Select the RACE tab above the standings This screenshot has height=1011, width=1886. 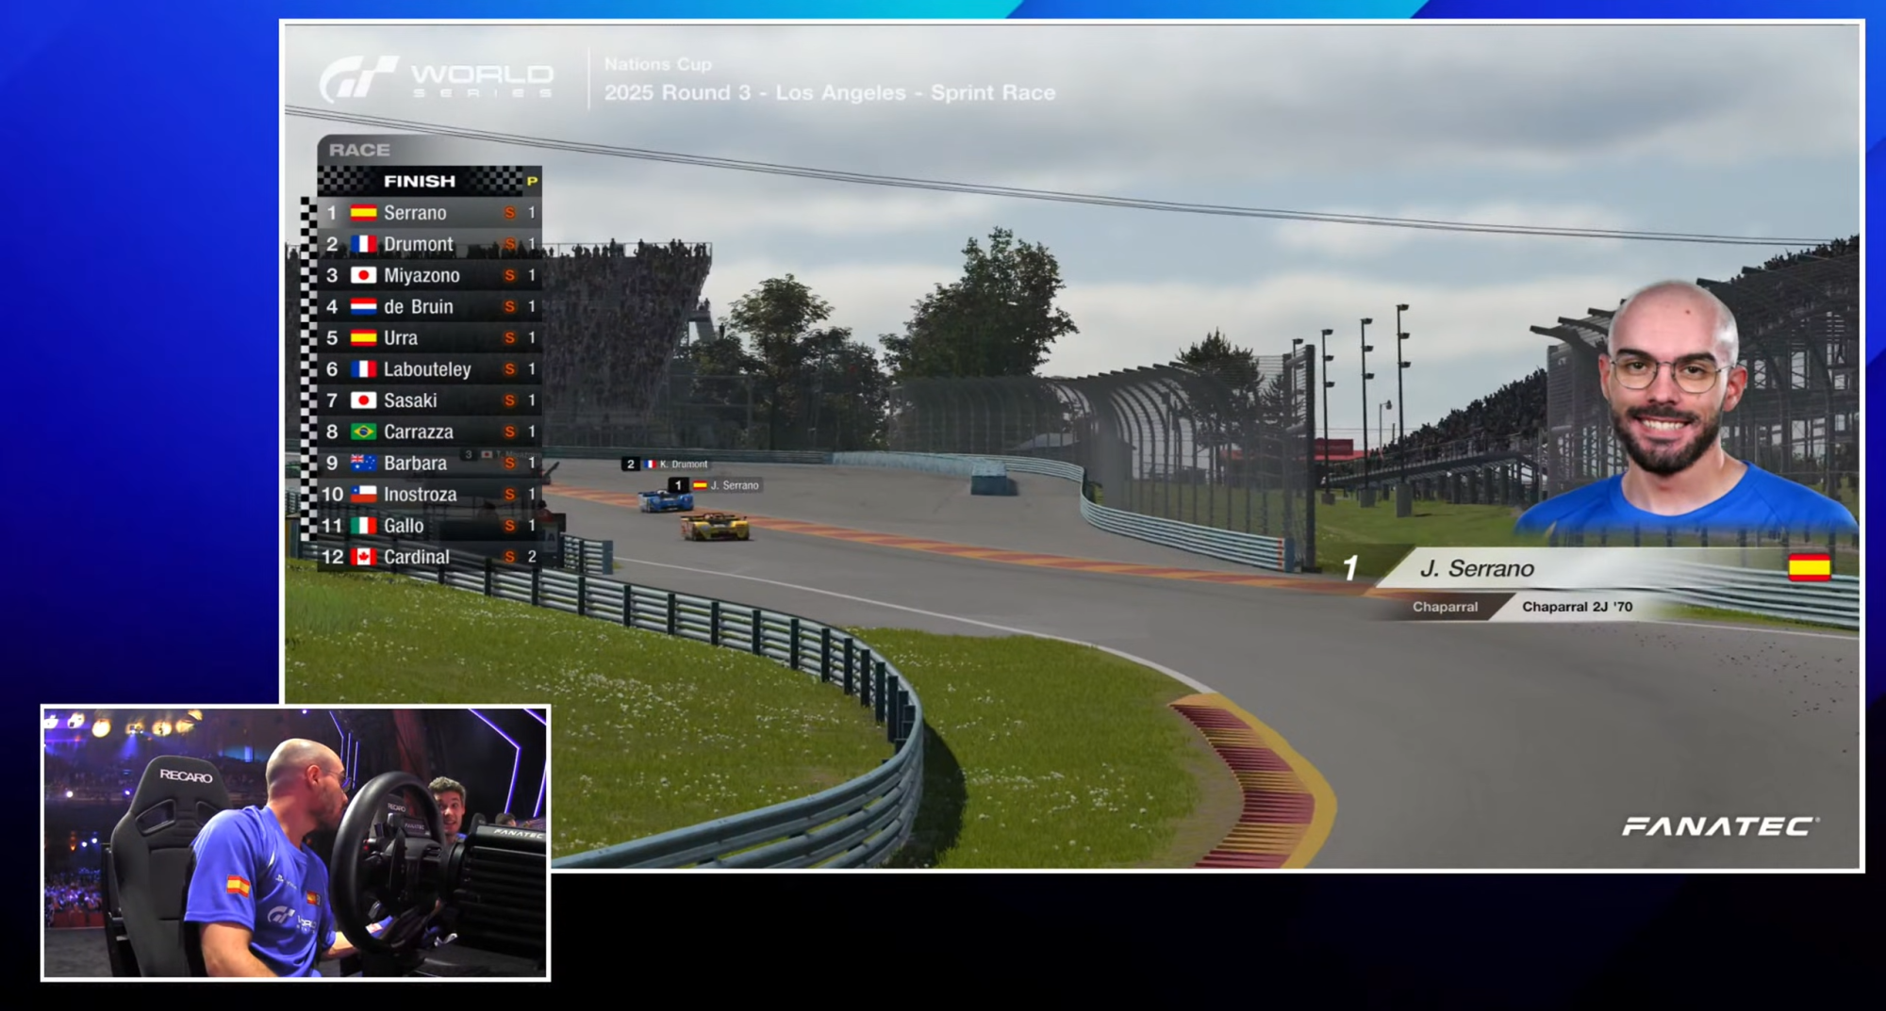[x=359, y=150]
